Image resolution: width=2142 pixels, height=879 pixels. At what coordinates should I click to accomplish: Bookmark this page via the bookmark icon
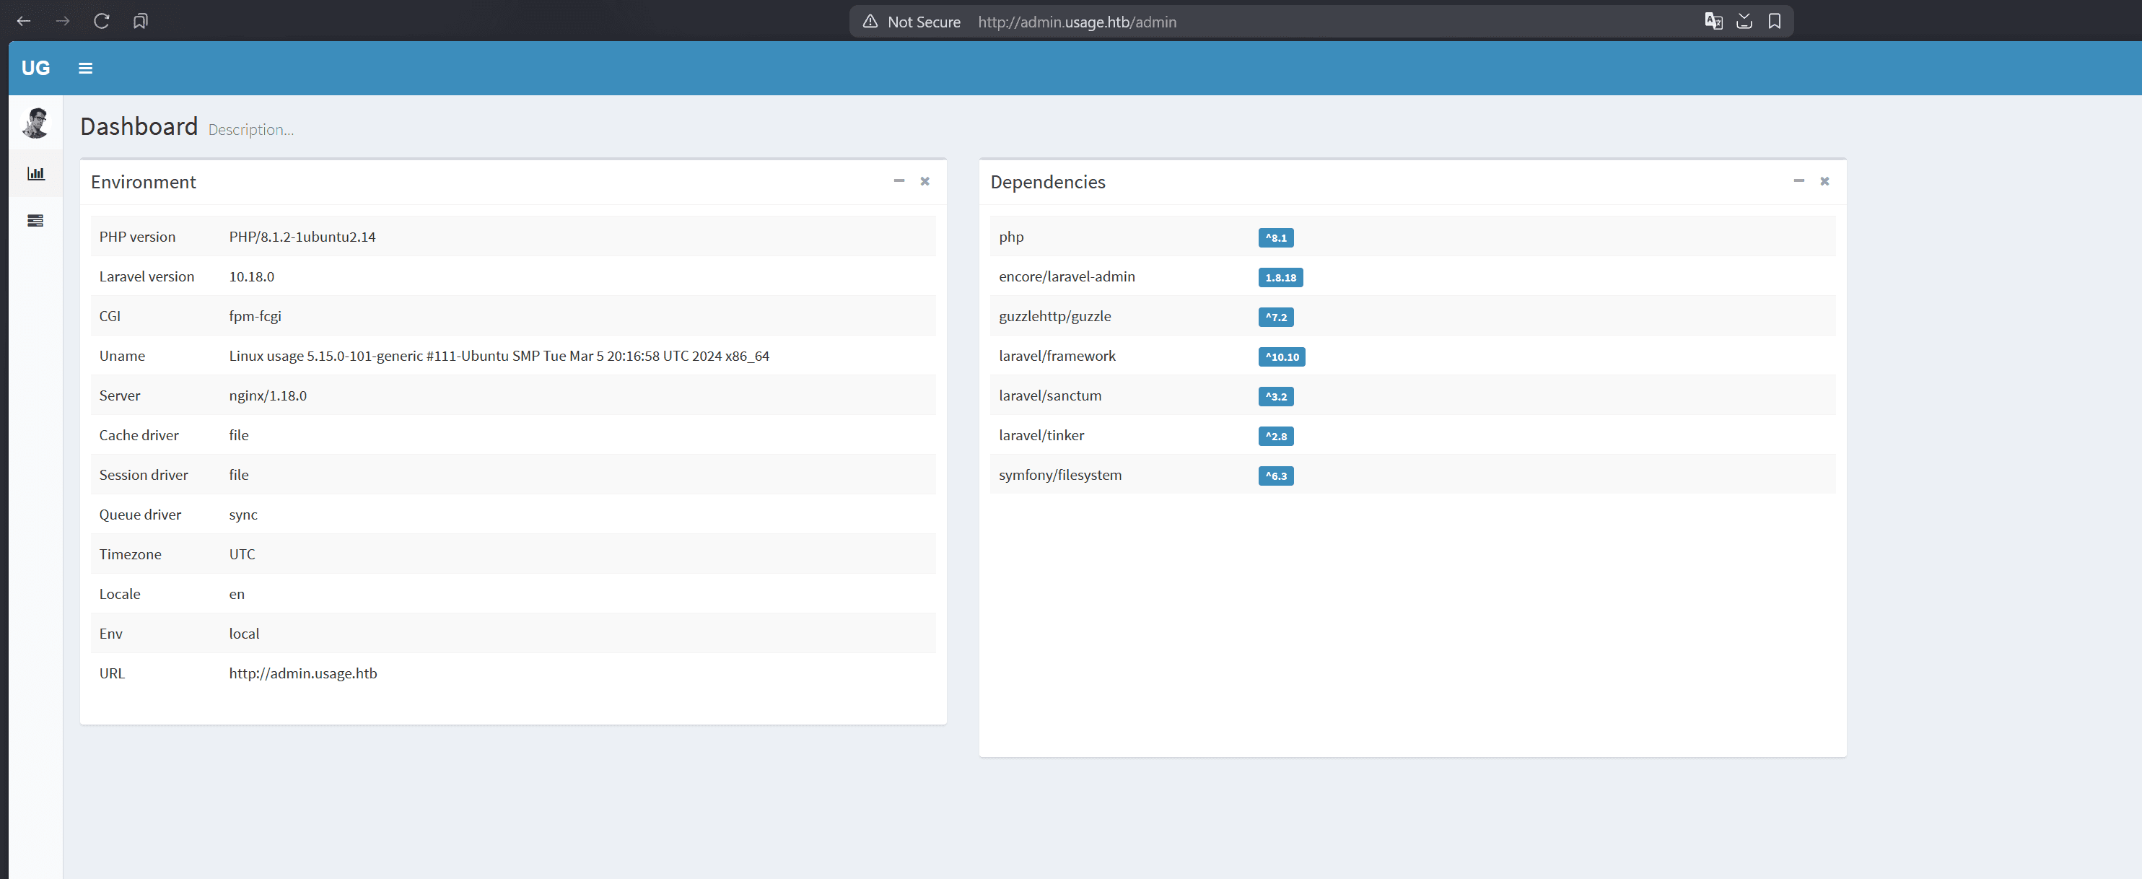tap(1775, 21)
